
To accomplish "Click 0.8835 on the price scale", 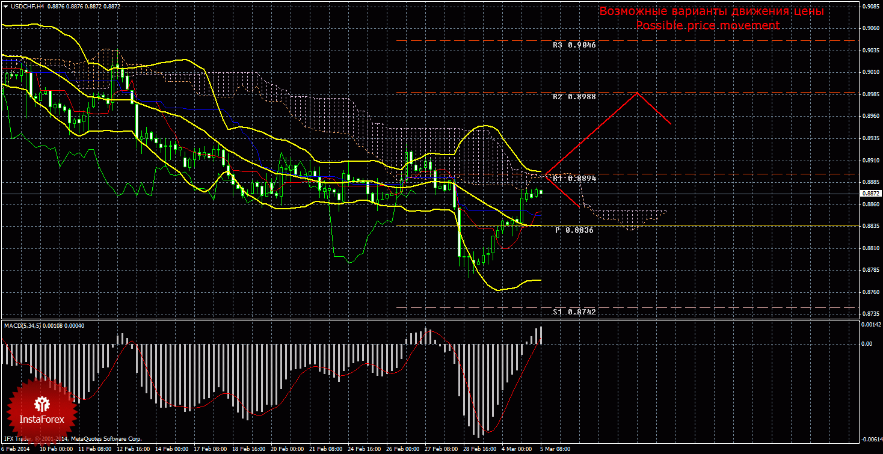I will pyautogui.click(x=870, y=227).
